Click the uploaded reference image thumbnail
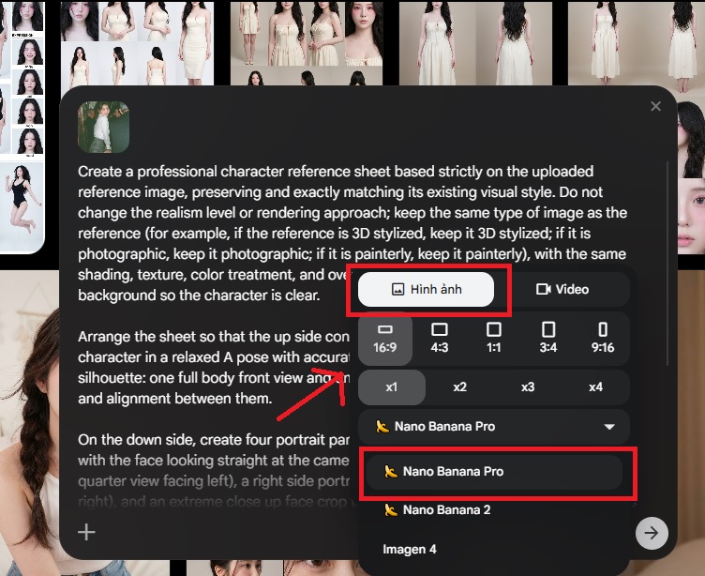The height and width of the screenshot is (576, 705). tap(103, 128)
